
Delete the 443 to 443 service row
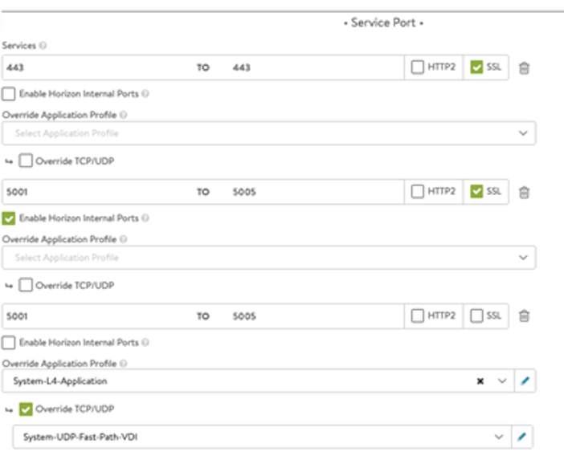click(x=524, y=68)
